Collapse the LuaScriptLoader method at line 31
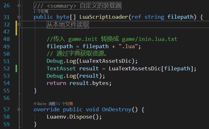The width and height of the screenshot is (209, 129). [x=19, y=17]
